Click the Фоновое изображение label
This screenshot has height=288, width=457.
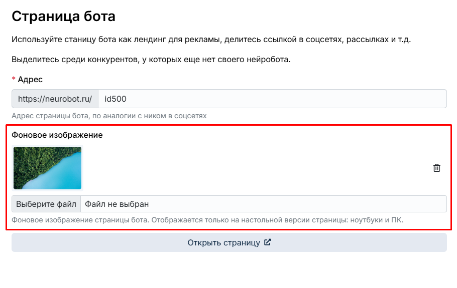57,135
